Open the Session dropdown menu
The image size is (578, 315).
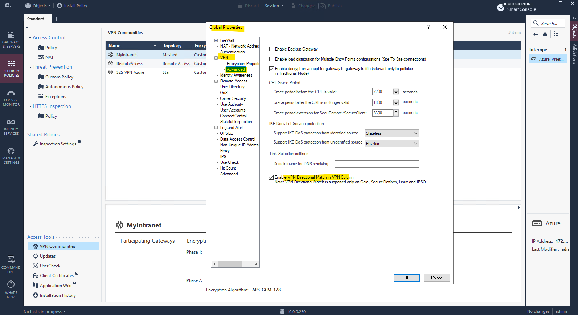(274, 6)
